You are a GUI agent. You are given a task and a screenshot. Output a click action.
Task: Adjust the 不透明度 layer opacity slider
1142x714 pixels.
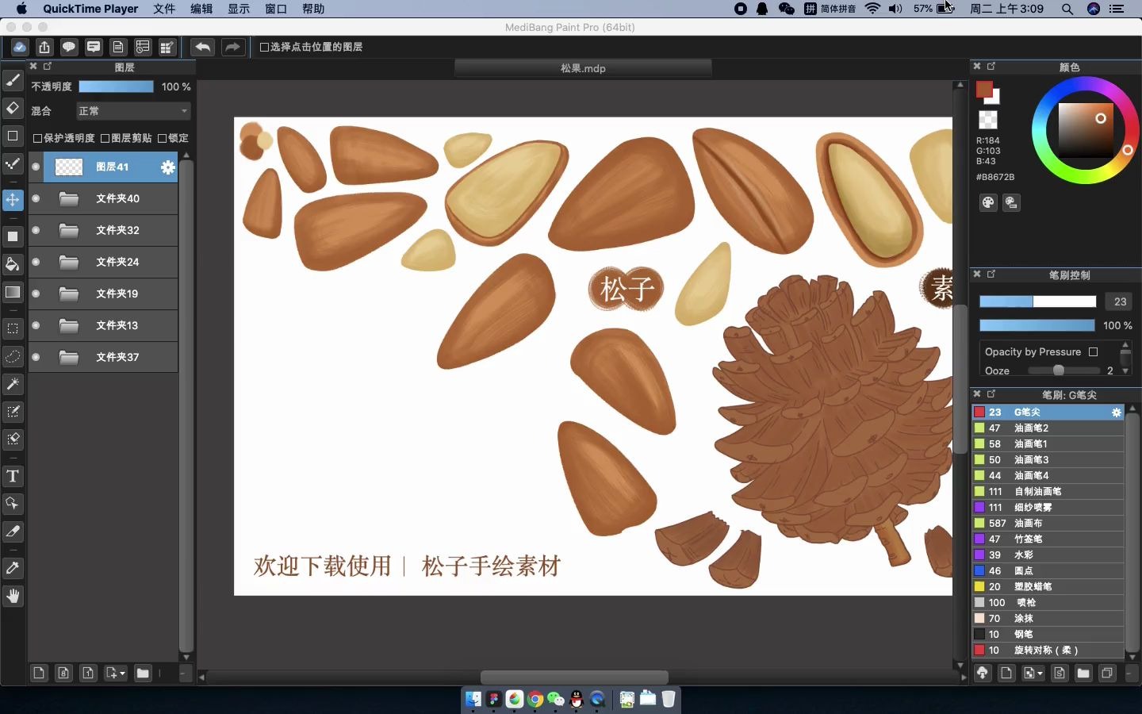tap(116, 86)
